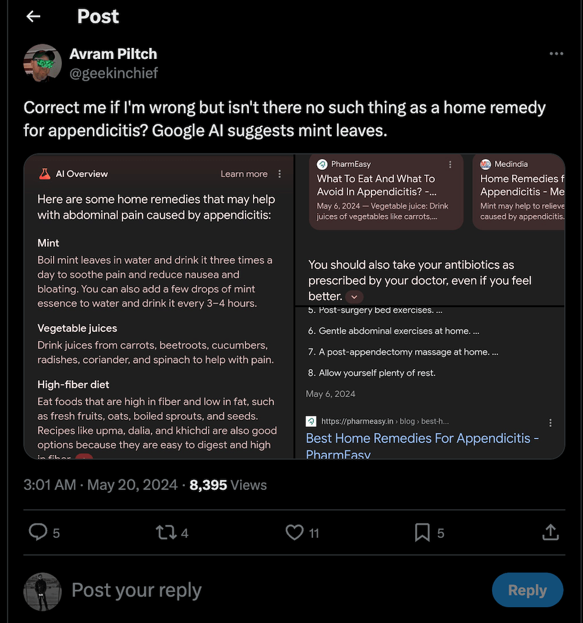This screenshot has height=623, width=583.
Task: Open the @geekinchief handle
Action: coord(114,73)
